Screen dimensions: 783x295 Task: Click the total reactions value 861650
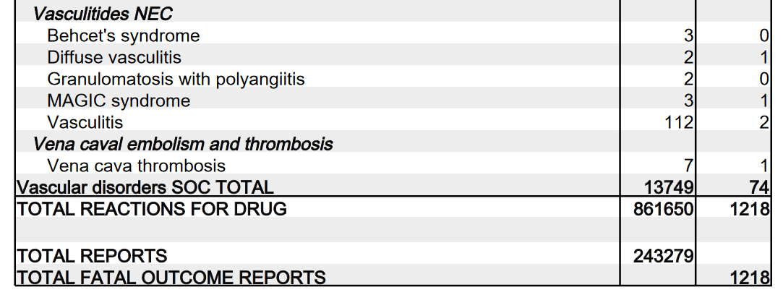point(664,209)
